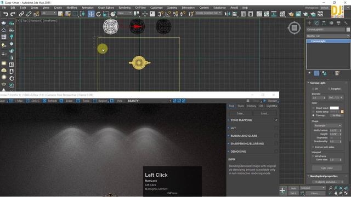This screenshot has width=351, height=197.
Task: Open the selection filter dropdown on main toolbar
Action: click(x=49, y=13)
